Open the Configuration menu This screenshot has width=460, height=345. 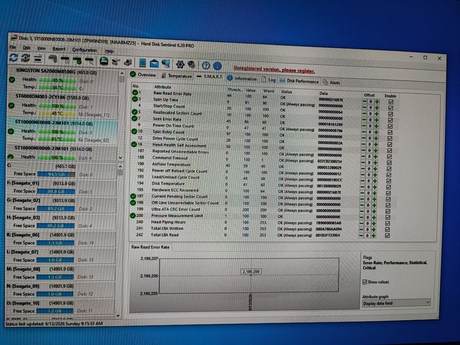84,50
